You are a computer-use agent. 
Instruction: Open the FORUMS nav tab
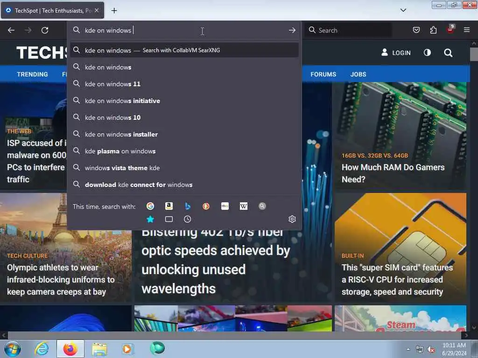[323, 74]
